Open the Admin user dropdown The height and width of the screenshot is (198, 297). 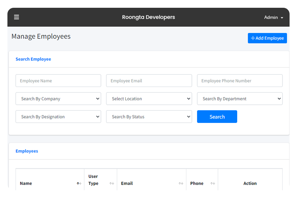pyautogui.click(x=274, y=17)
